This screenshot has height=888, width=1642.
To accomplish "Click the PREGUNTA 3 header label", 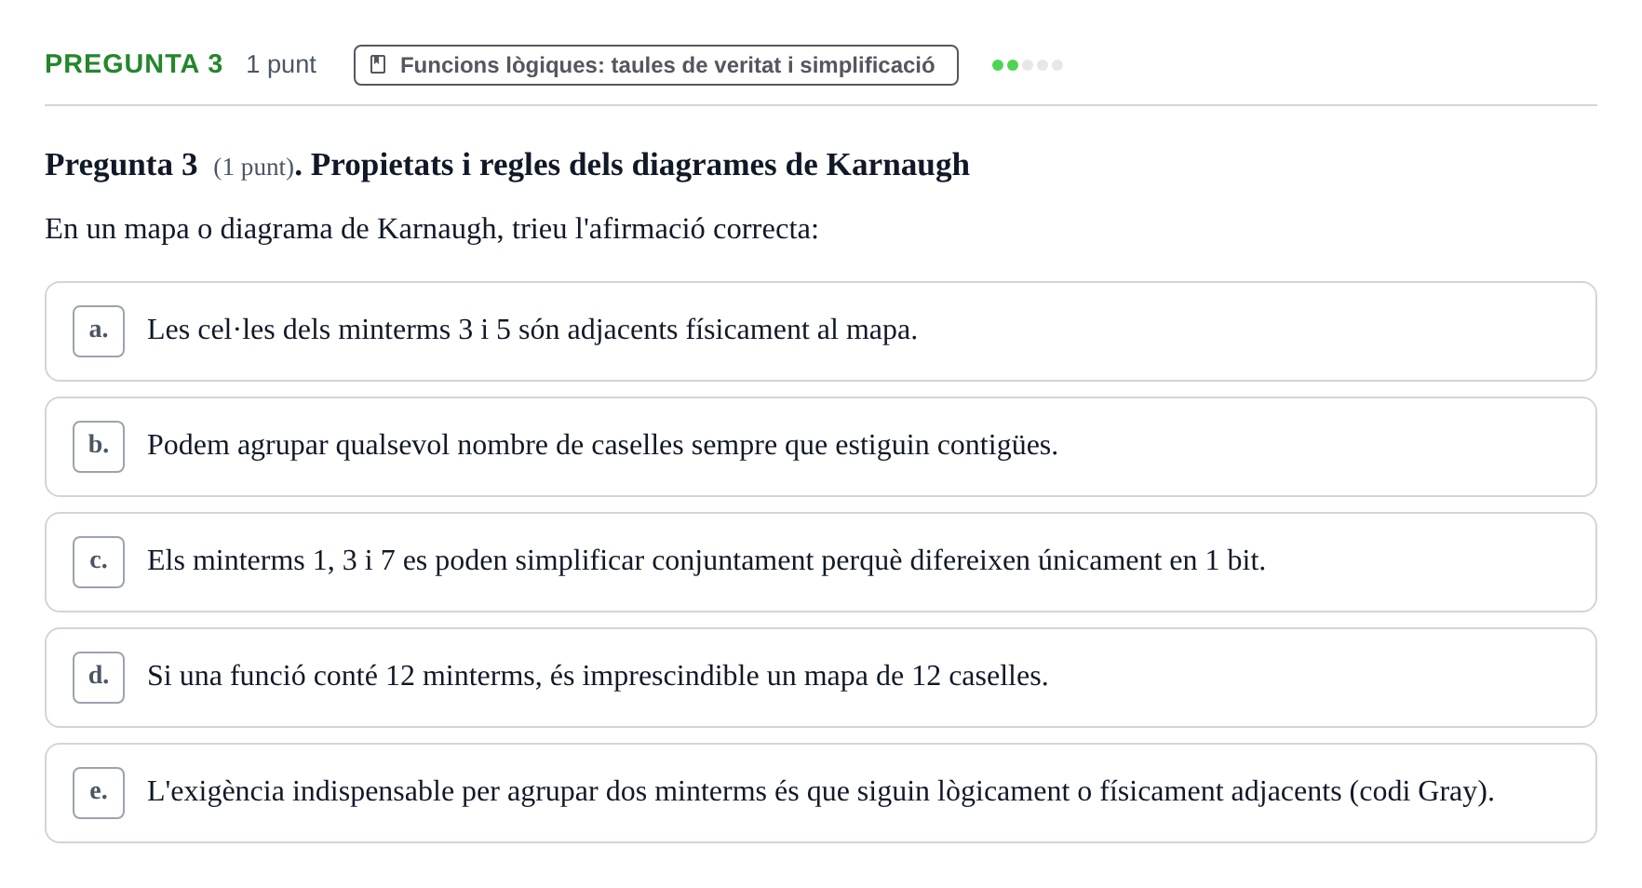I will (134, 64).
